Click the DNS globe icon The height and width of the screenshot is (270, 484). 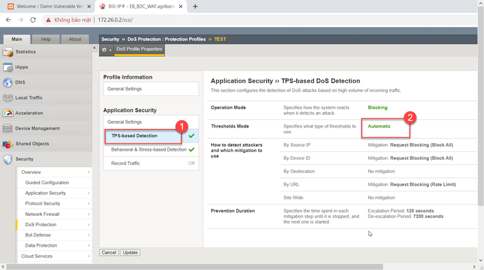click(8, 82)
